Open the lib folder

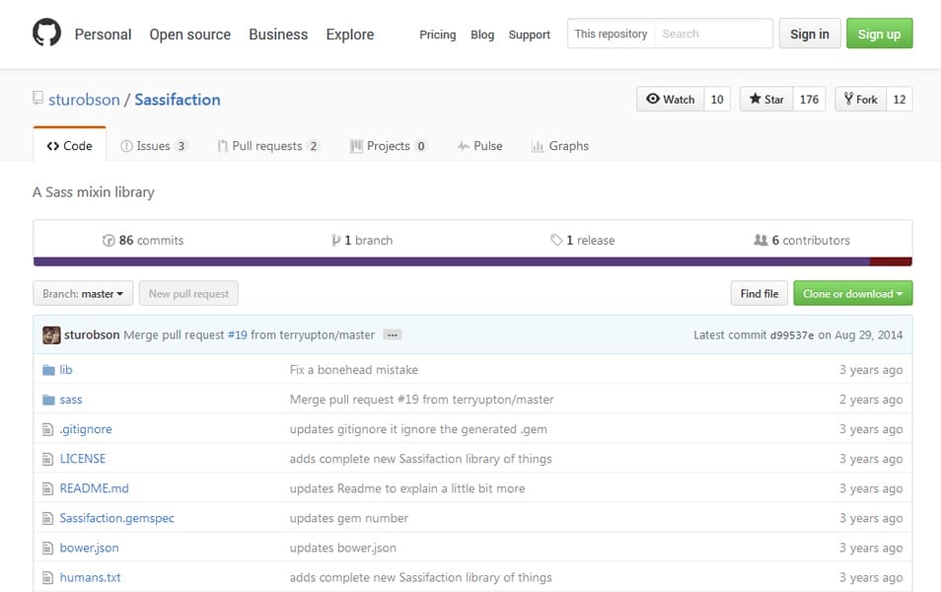pyautogui.click(x=66, y=370)
